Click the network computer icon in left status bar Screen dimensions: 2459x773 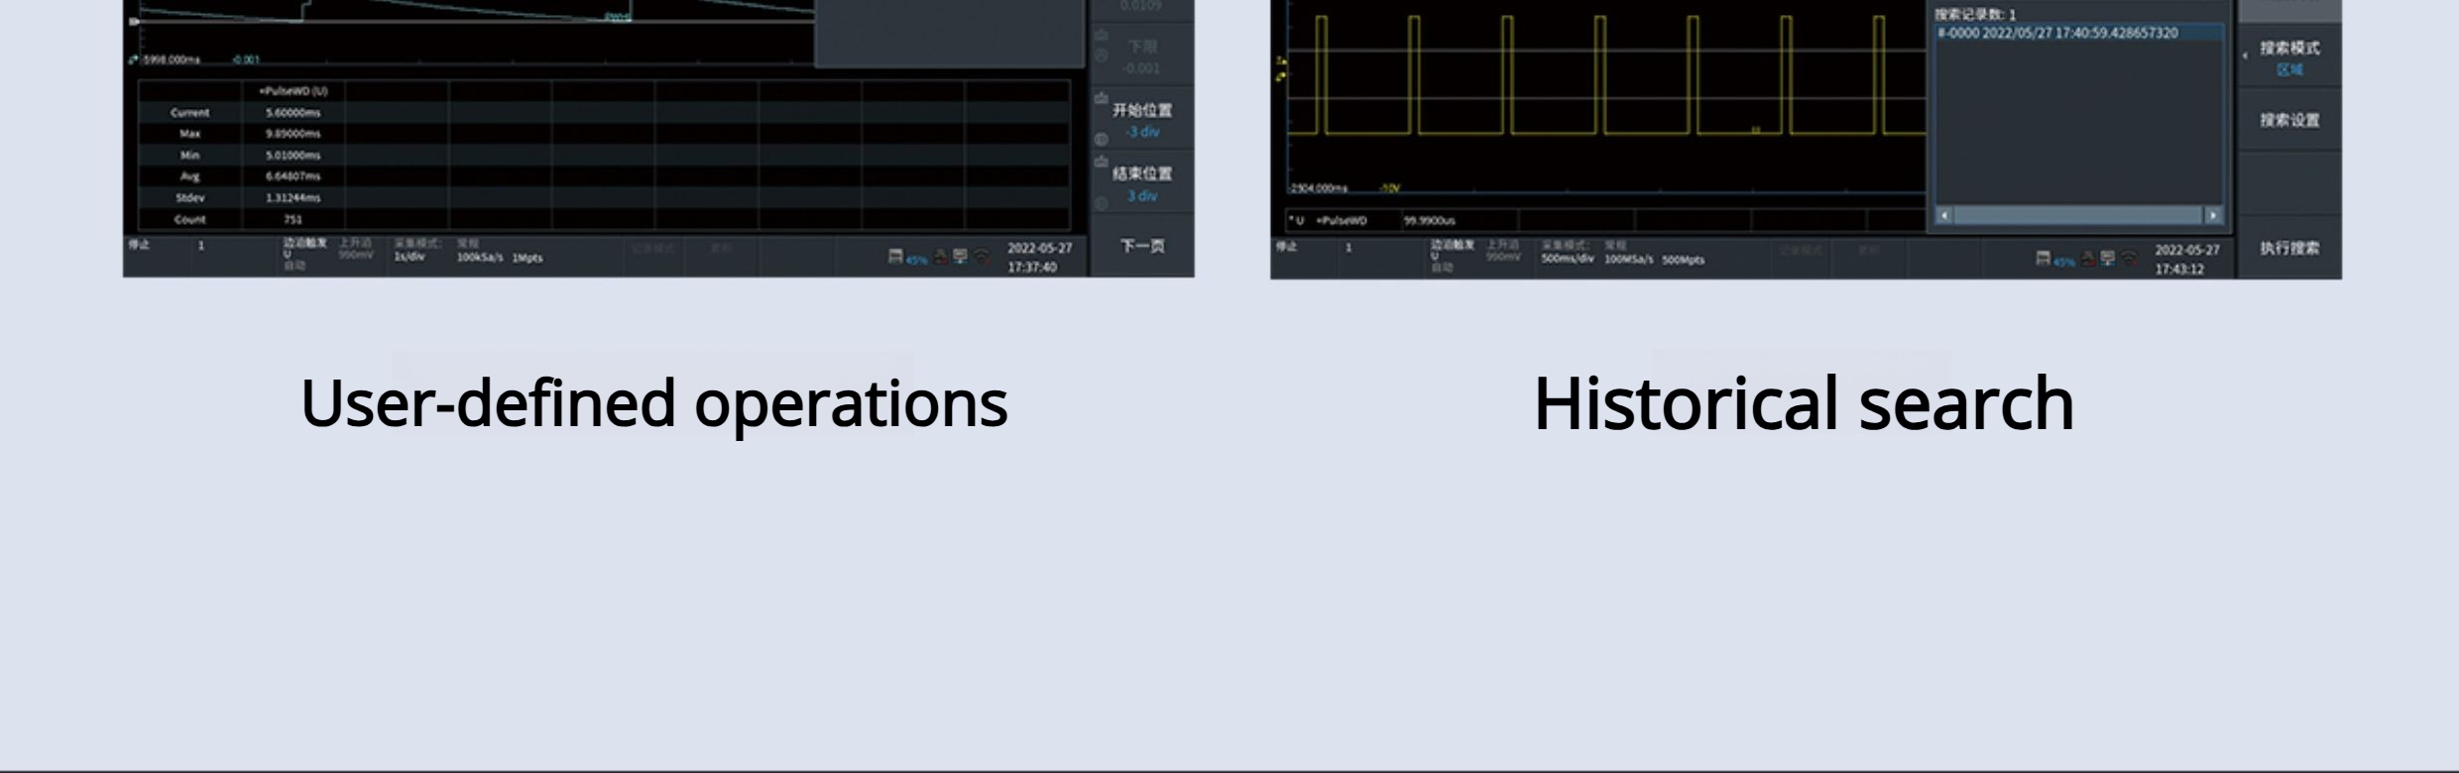point(960,257)
